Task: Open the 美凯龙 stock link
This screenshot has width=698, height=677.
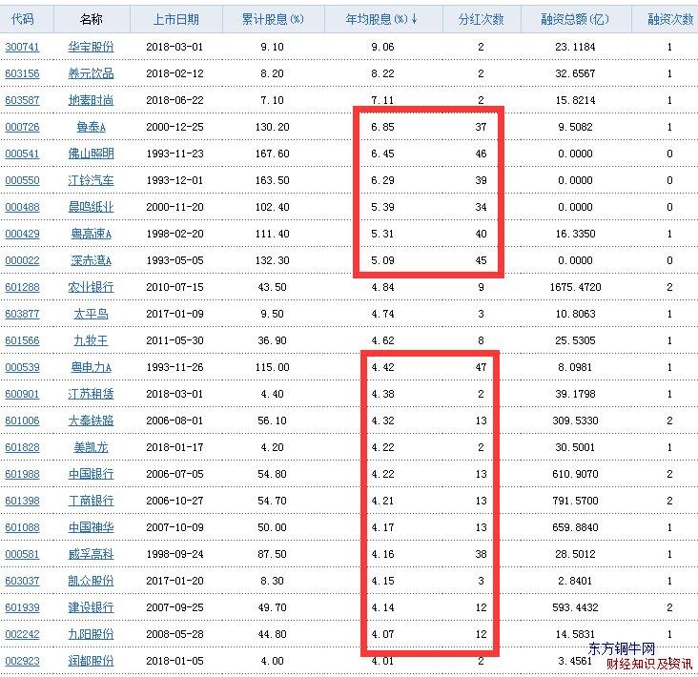Action: (x=91, y=447)
